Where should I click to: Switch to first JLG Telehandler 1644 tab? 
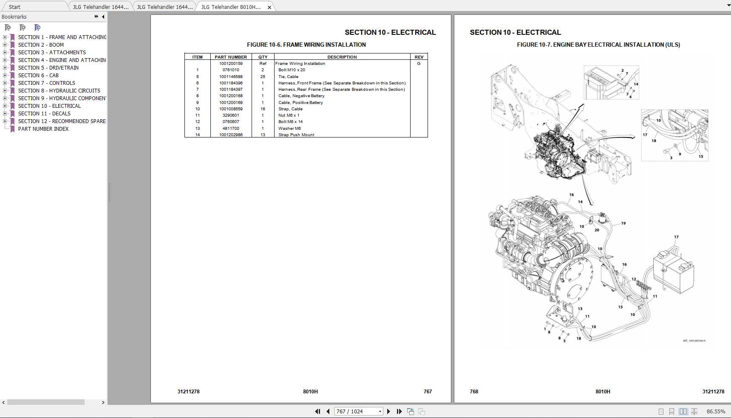pos(100,7)
